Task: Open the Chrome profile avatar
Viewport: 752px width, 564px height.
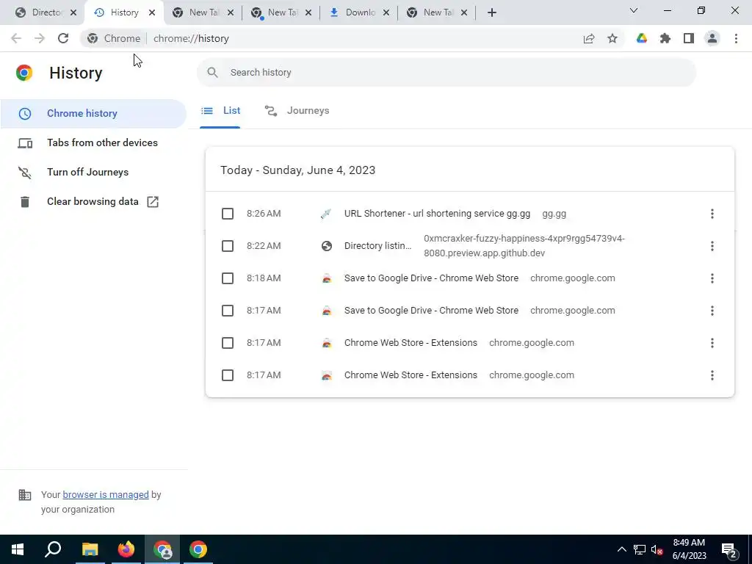Action: tap(712, 38)
